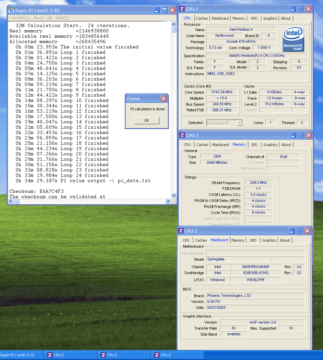Switch to SPD tab in middle CPU-Z window
323x360 pixels.
tap(254, 145)
